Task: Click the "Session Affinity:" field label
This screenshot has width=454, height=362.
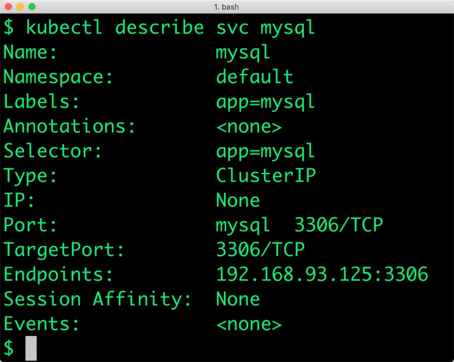Action: (98, 300)
